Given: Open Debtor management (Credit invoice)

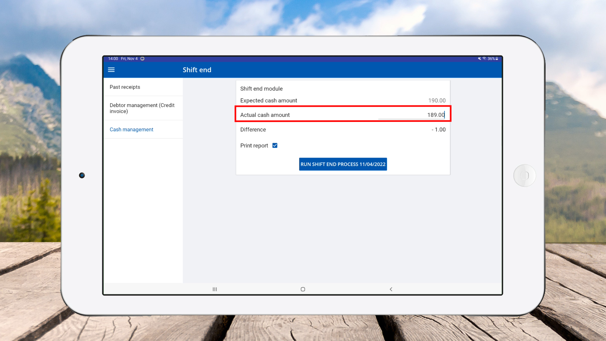Looking at the screenshot, I should click(x=142, y=108).
